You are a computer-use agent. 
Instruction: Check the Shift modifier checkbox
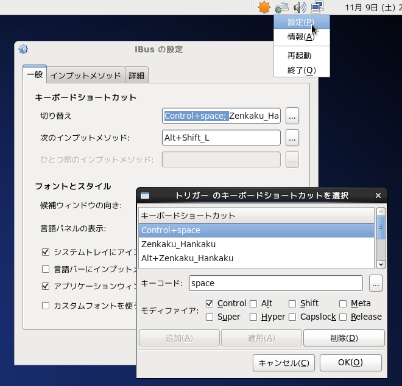pos(292,304)
